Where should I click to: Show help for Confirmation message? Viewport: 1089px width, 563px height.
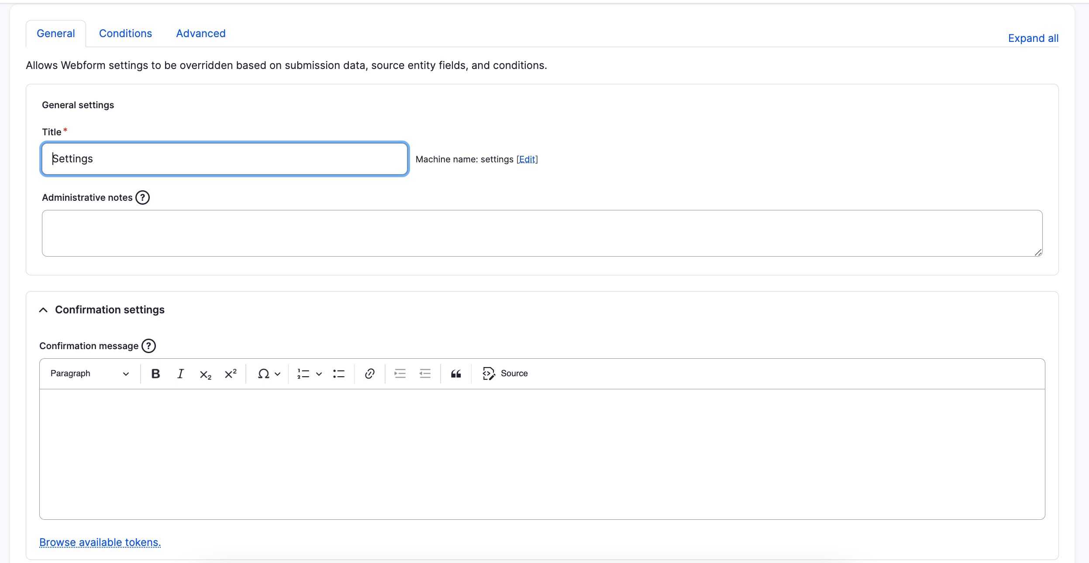(148, 346)
